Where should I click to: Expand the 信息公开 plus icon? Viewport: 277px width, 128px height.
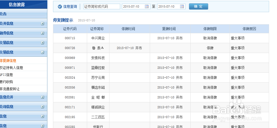click(42, 97)
